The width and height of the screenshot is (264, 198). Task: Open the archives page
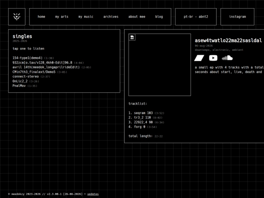[111, 17]
